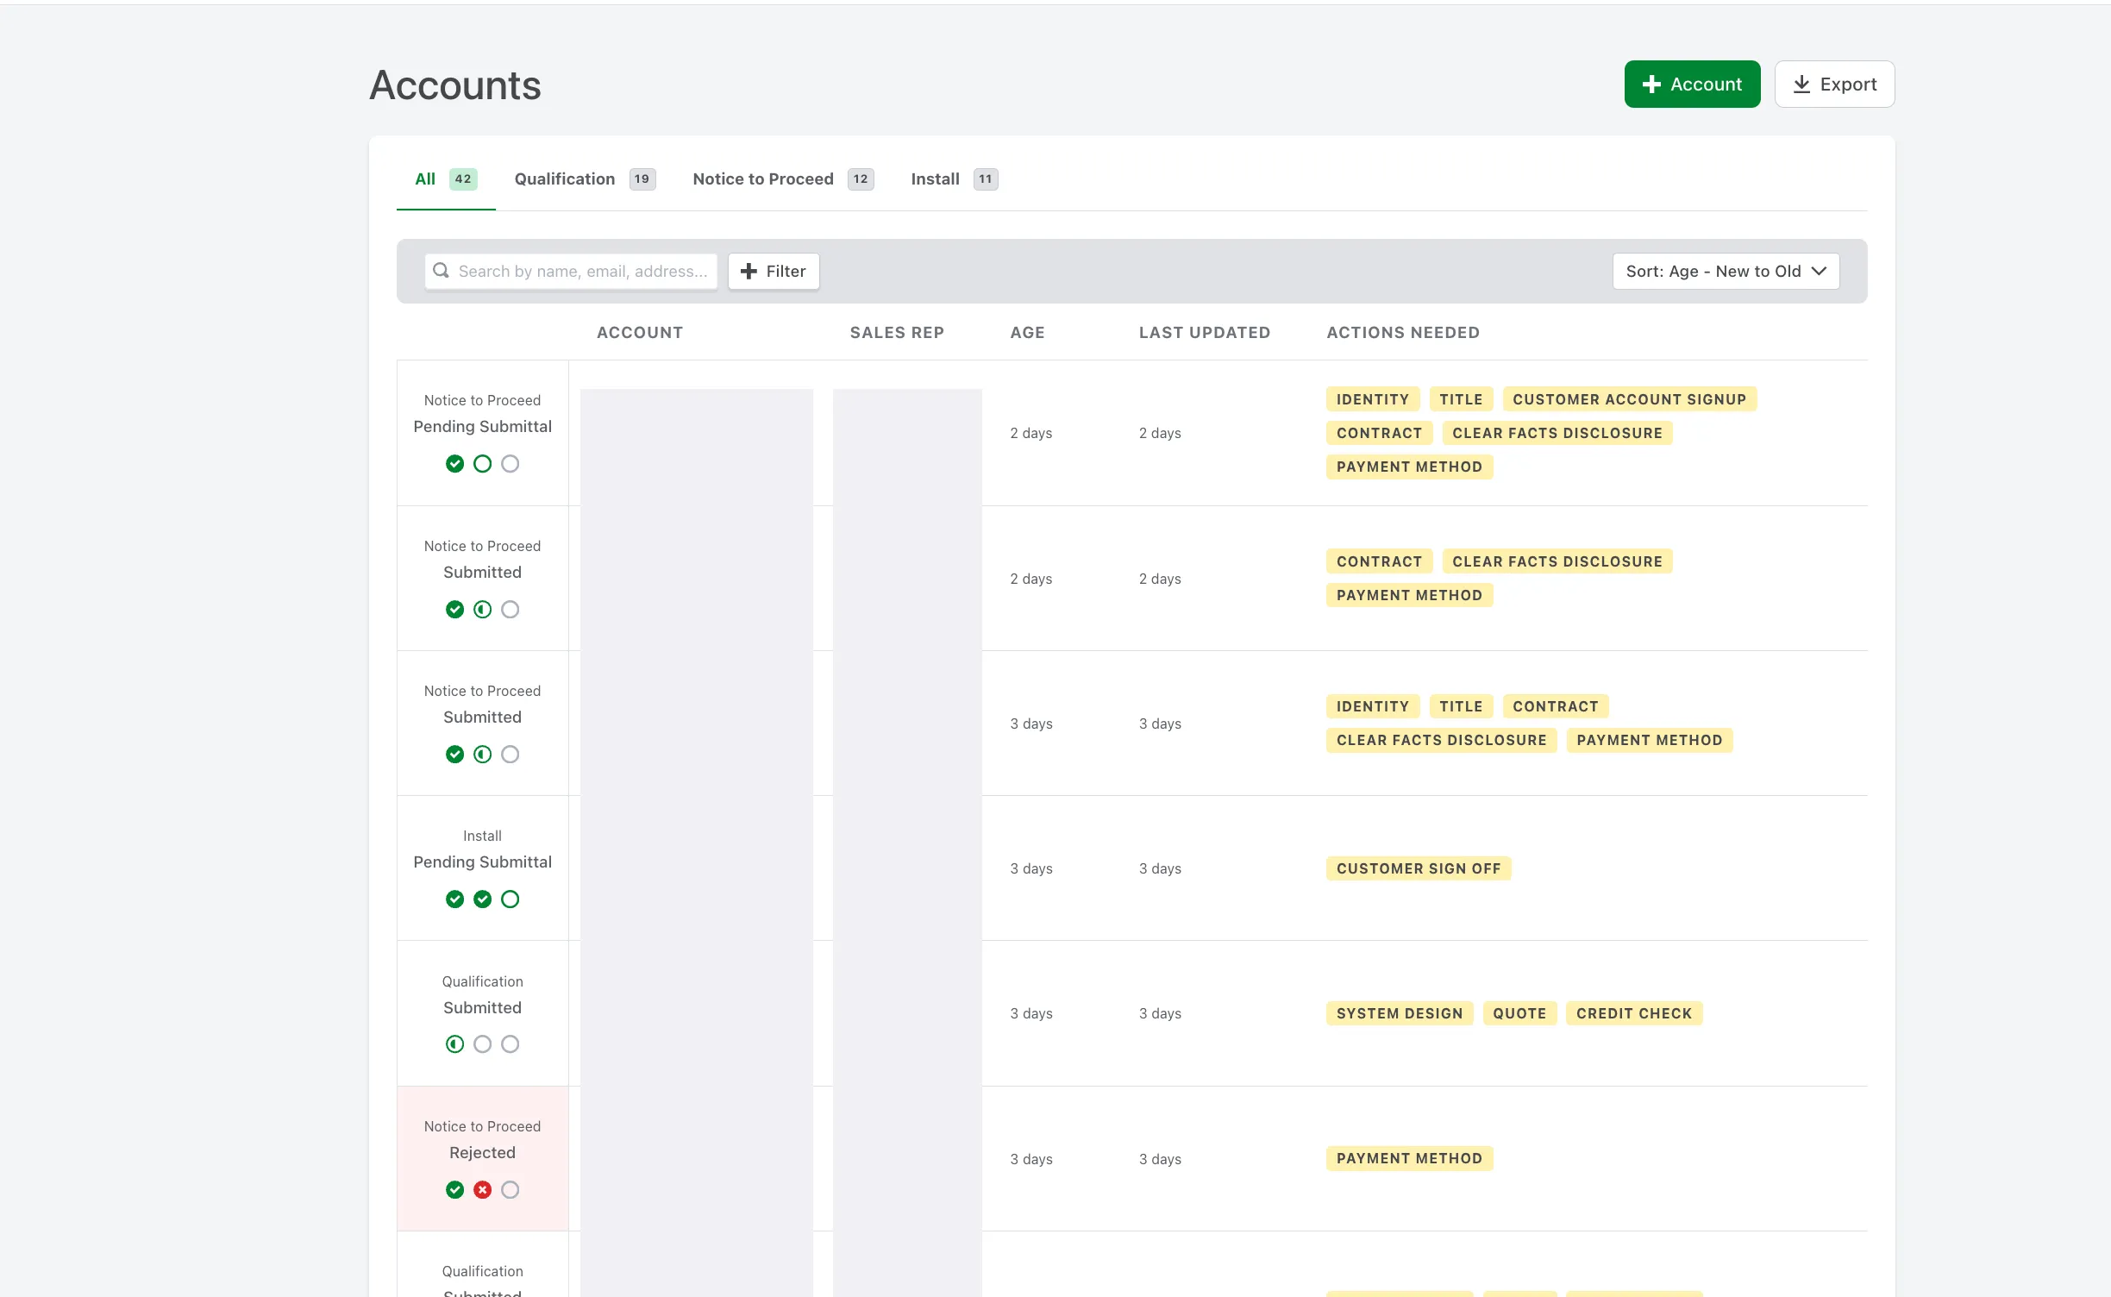Click the CREDIT CHECK tag

click(x=1634, y=1013)
